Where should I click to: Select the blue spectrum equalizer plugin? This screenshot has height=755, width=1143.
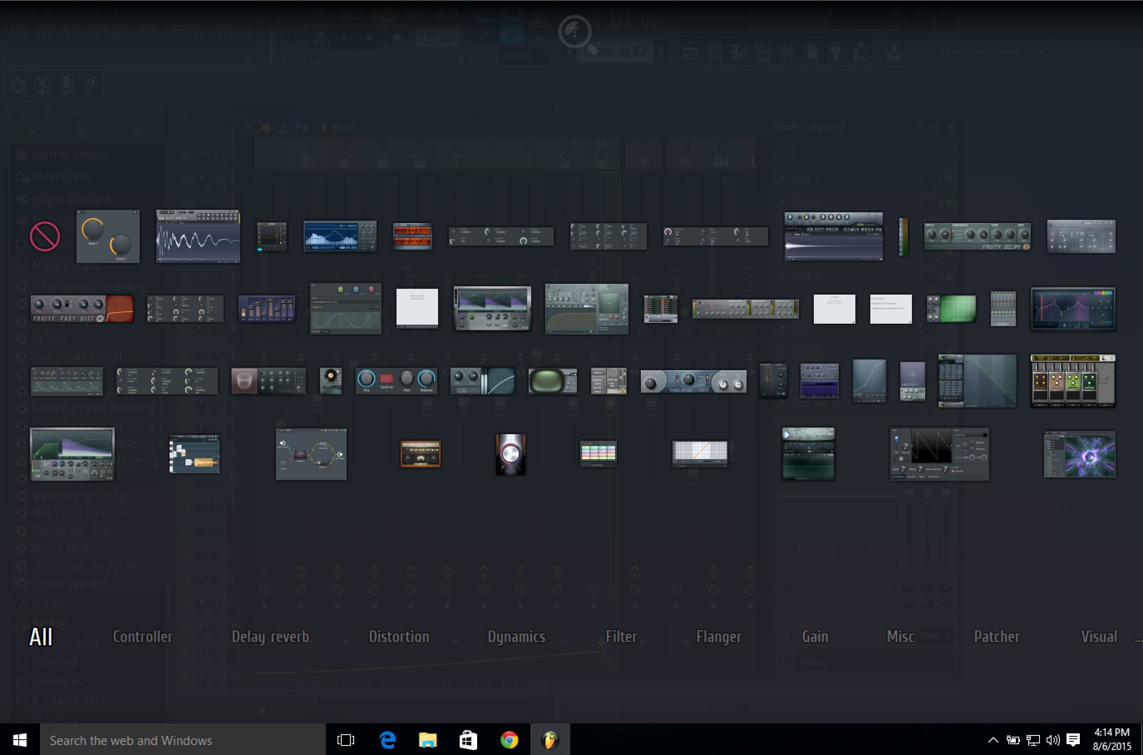(x=340, y=236)
